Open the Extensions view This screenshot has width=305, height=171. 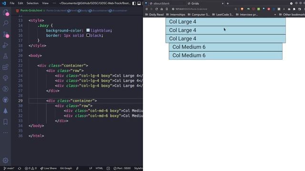(5, 67)
